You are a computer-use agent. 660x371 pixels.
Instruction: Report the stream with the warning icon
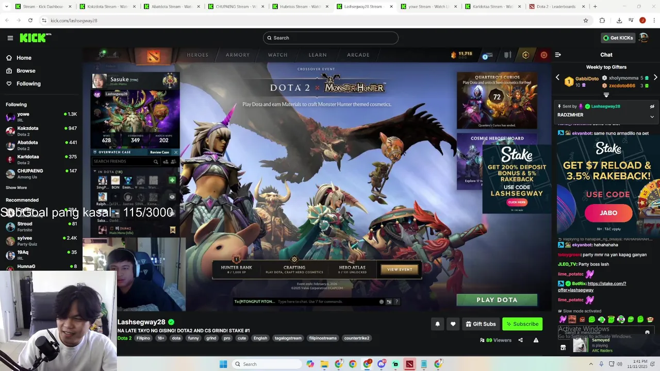coord(536,340)
